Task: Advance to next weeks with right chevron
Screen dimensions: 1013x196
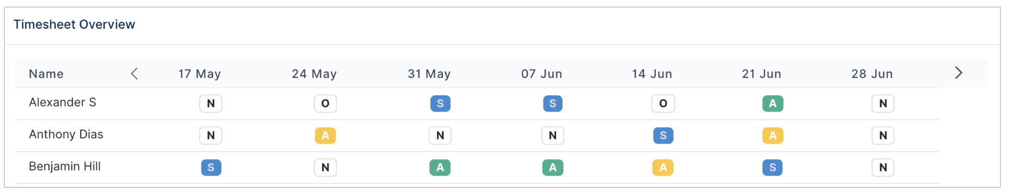Action: coord(959,73)
